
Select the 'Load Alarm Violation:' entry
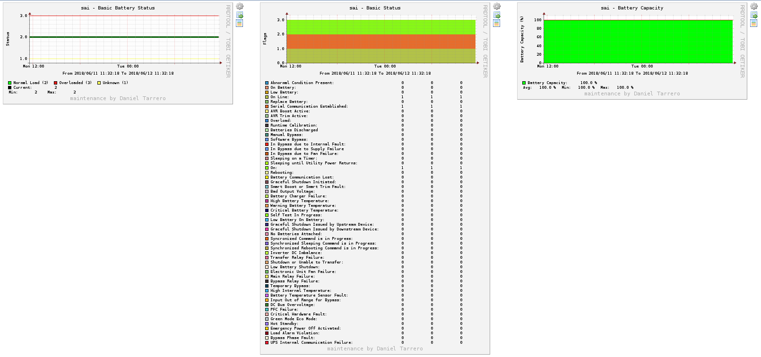(x=364, y=333)
